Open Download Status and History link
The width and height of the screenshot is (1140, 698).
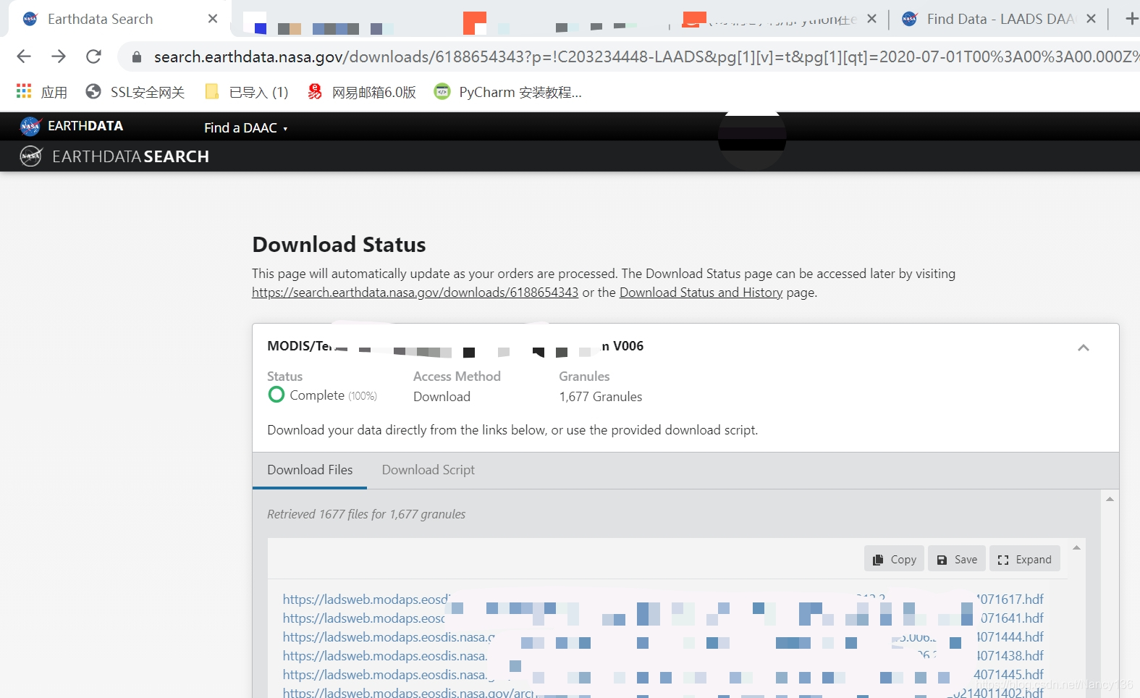coord(701,293)
